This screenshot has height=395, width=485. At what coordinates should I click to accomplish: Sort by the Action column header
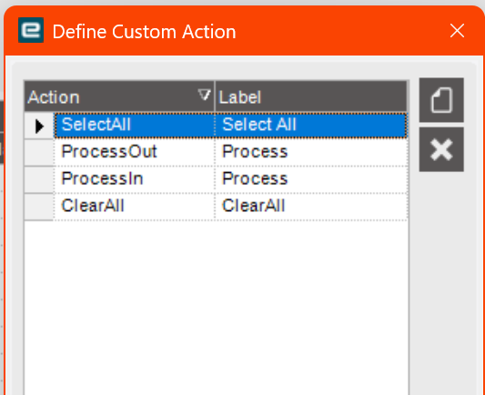click(x=119, y=96)
